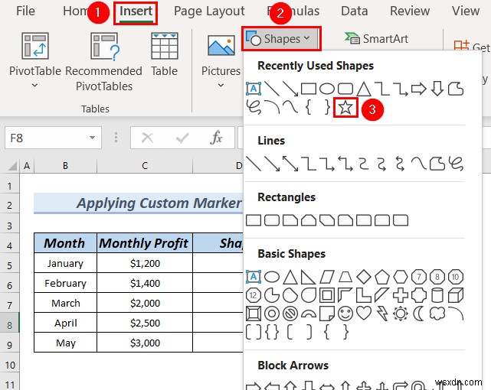Pick the plain Rectangle under Rectangles
This screenshot has width=491, height=390.
point(254,220)
